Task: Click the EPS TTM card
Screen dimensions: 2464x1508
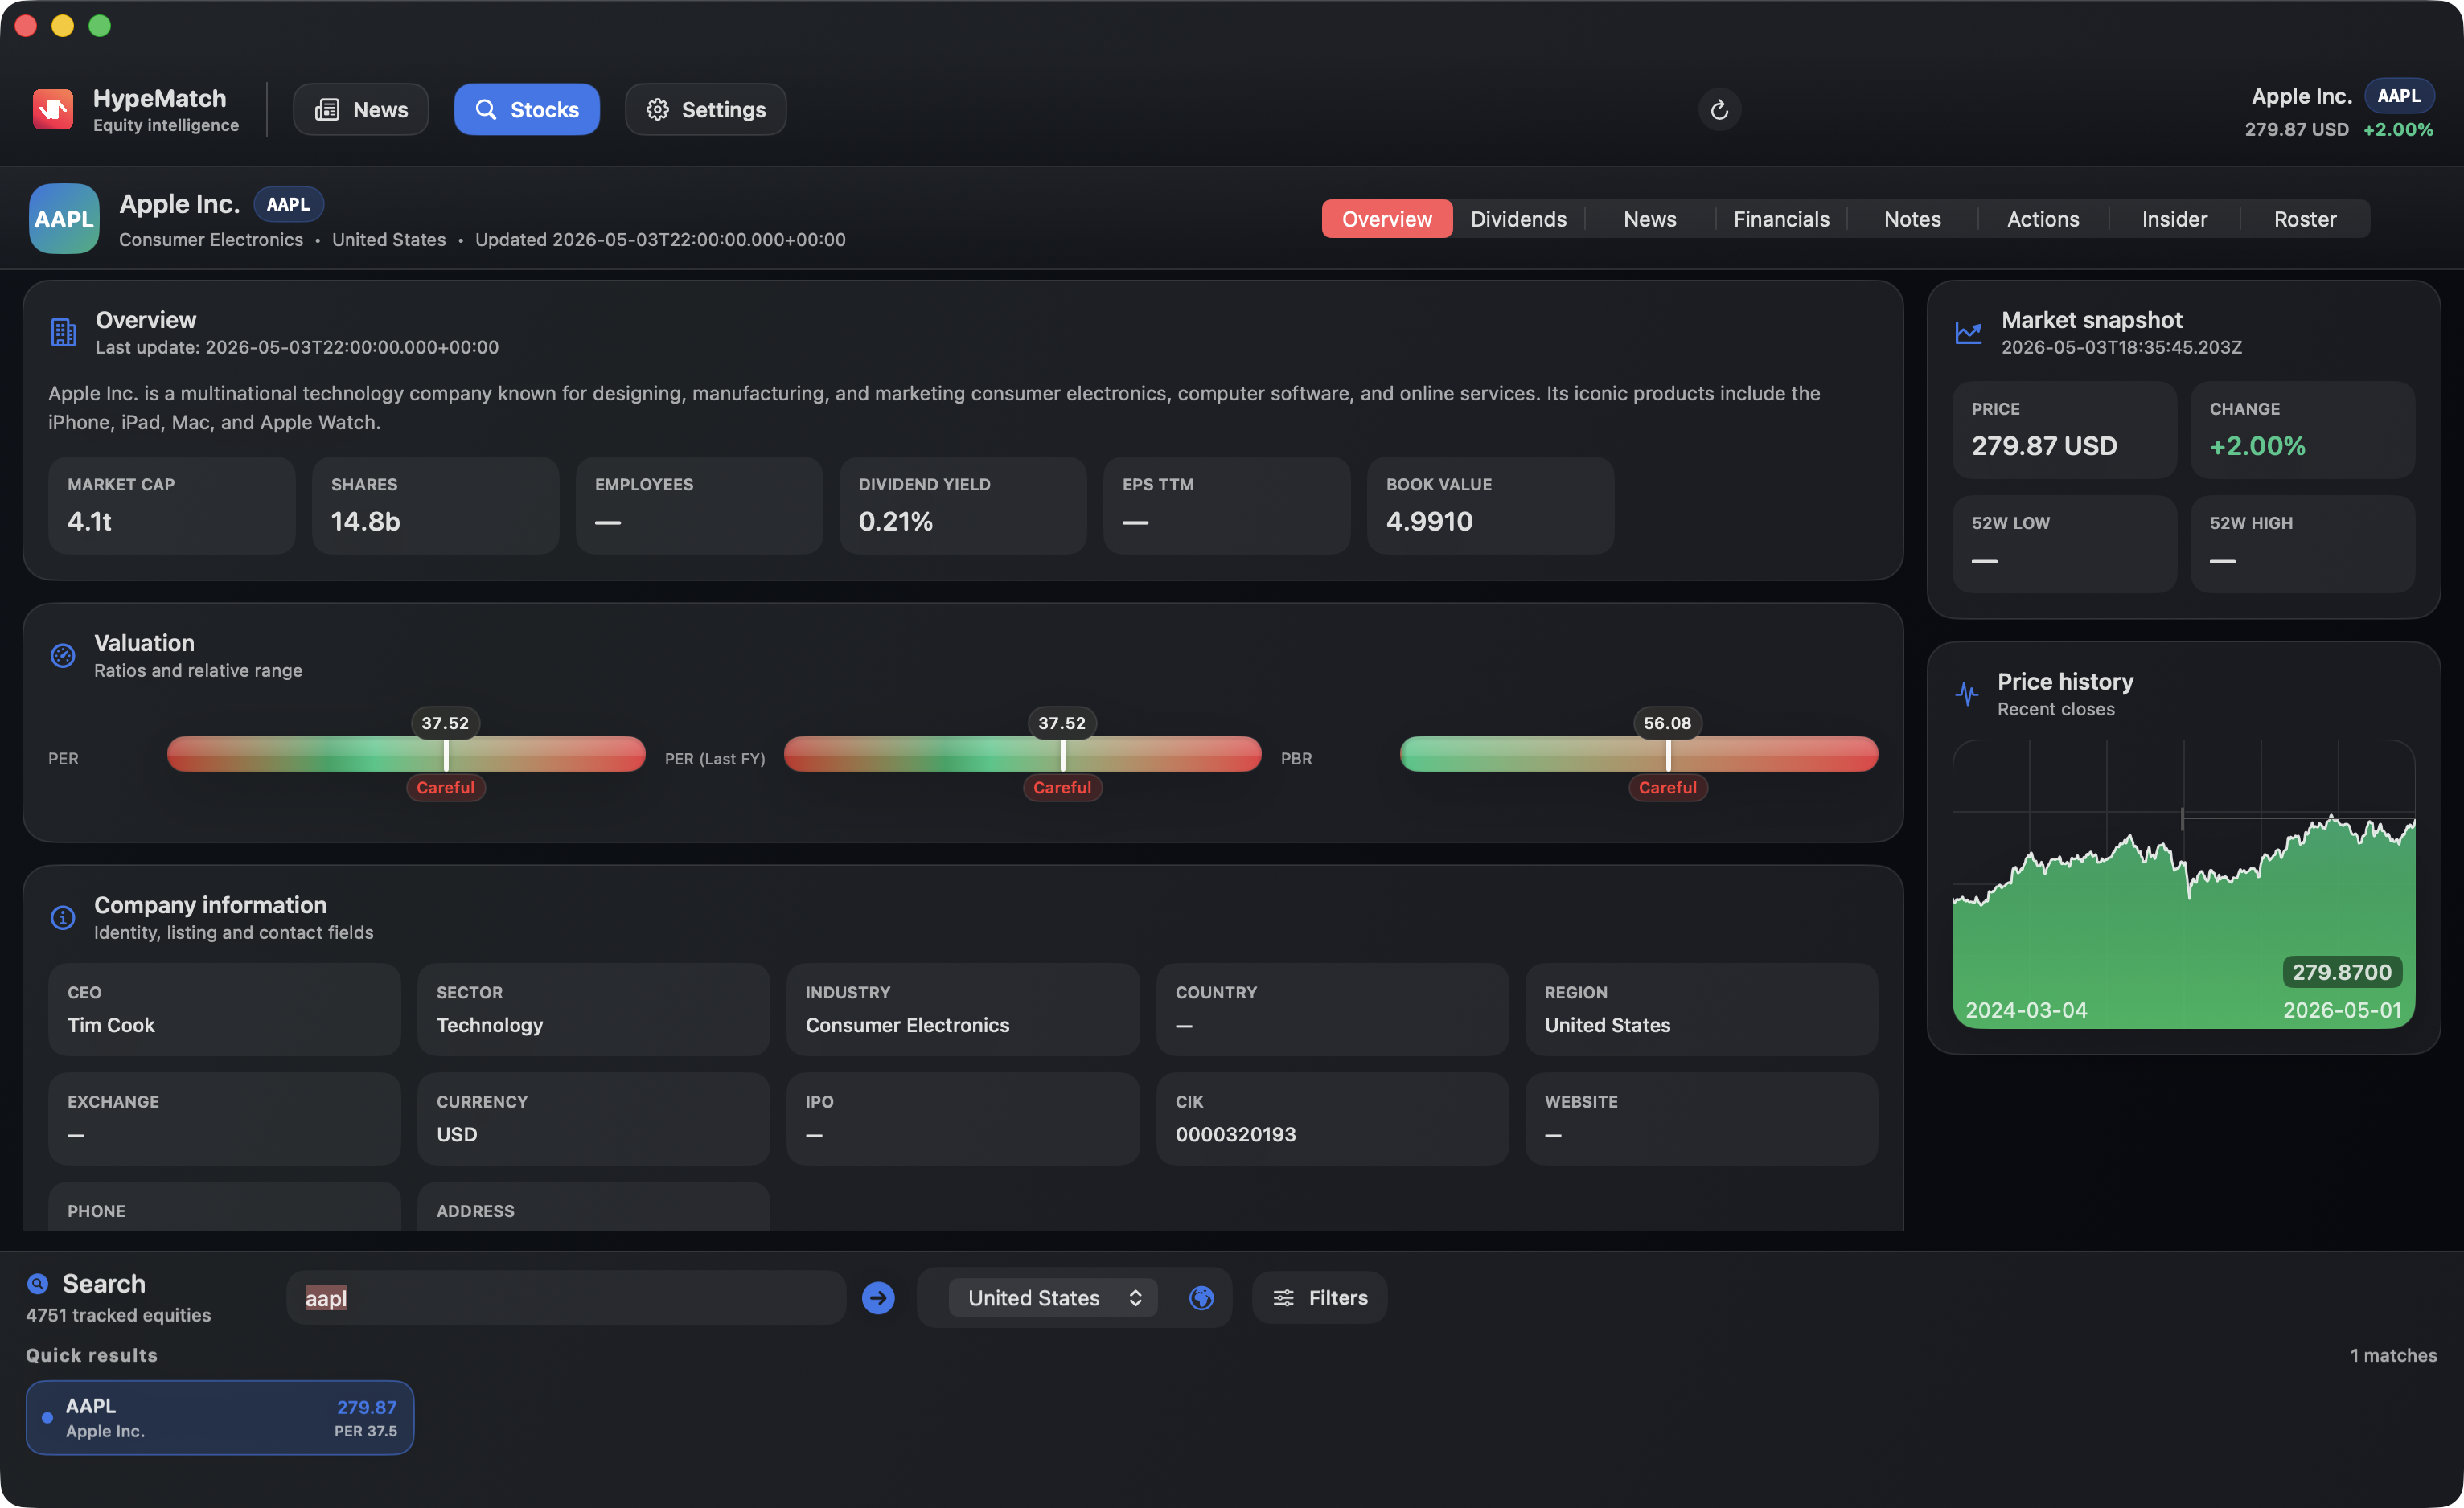Action: click(x=1226, y=506)
